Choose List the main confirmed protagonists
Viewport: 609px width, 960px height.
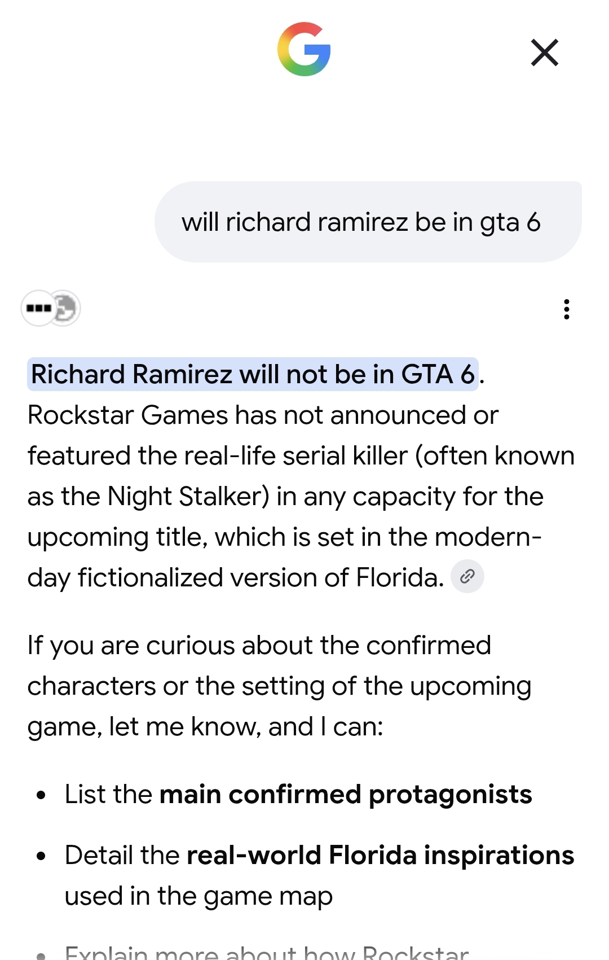point(298,794)
